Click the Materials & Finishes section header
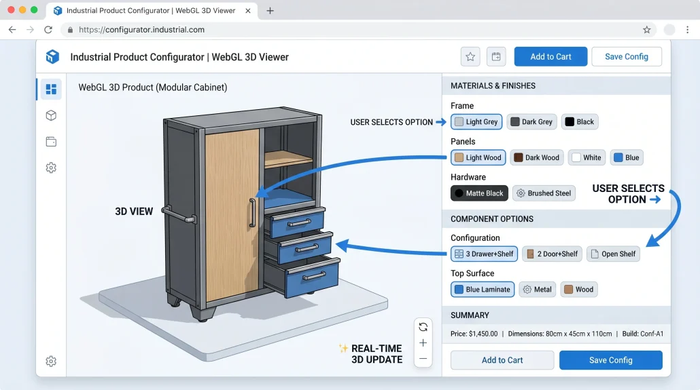 [x=556, y=85]
